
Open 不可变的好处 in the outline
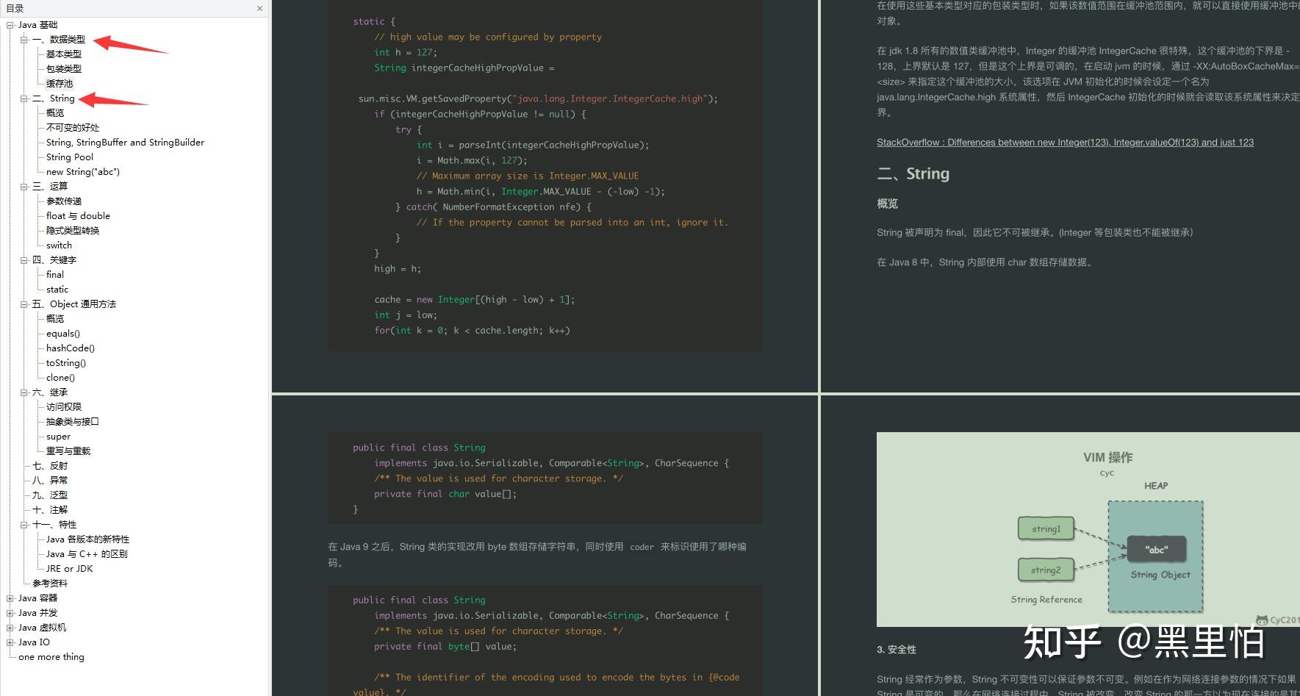(x=73, y=128)
